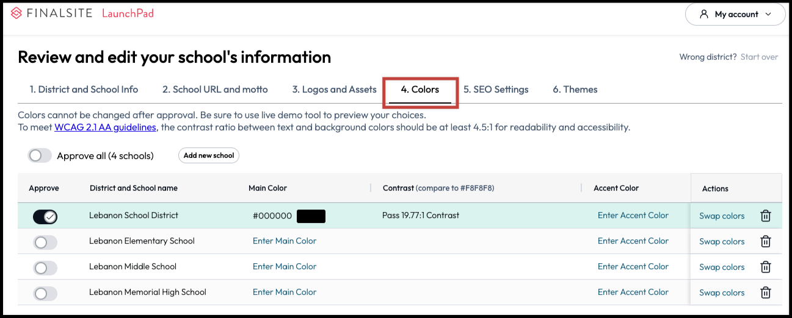Delete the Lebanon Elementary School row

(765, 241)
